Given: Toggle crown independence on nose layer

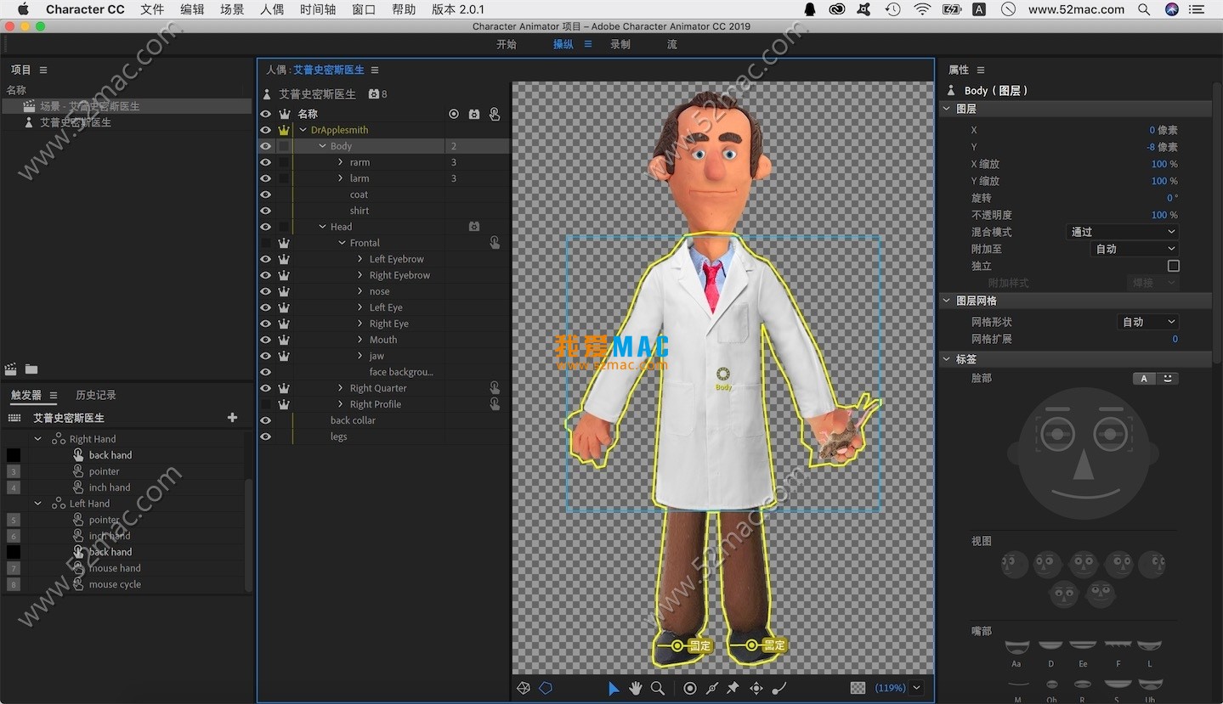Looking at the screenshot, I should point(284,291).
